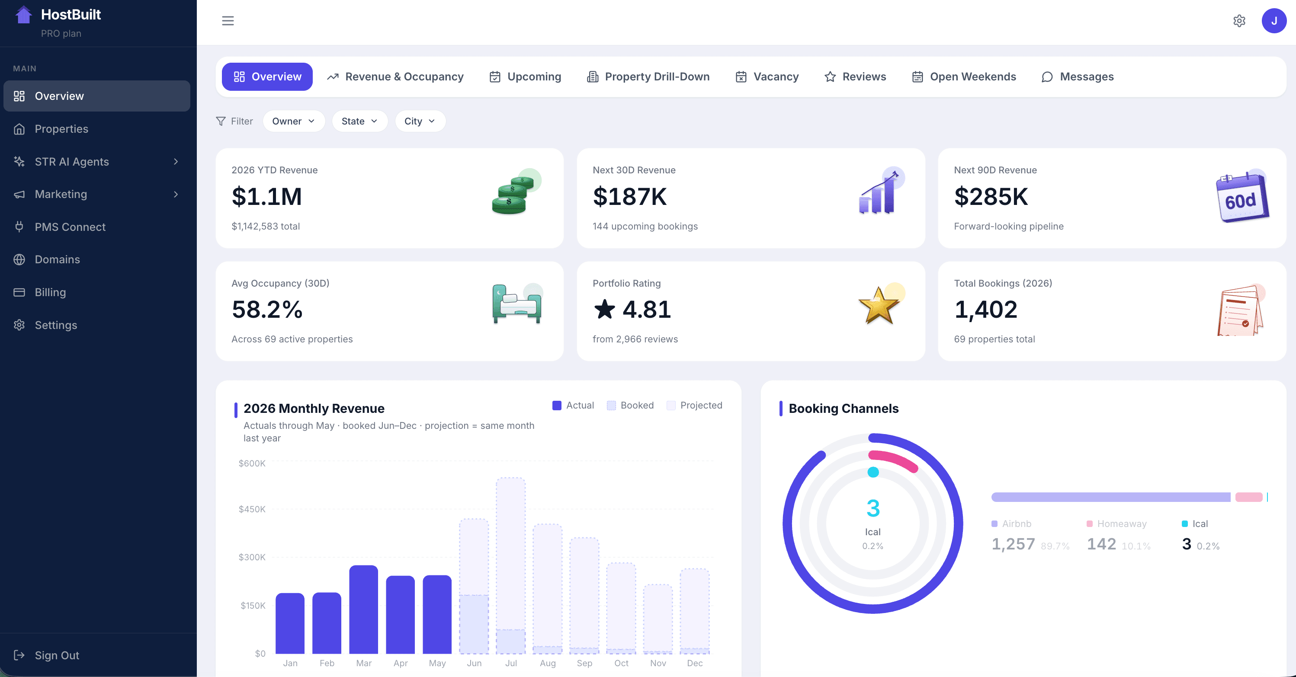Toggle the hamburger sidebar menu icon

(228, 21)
